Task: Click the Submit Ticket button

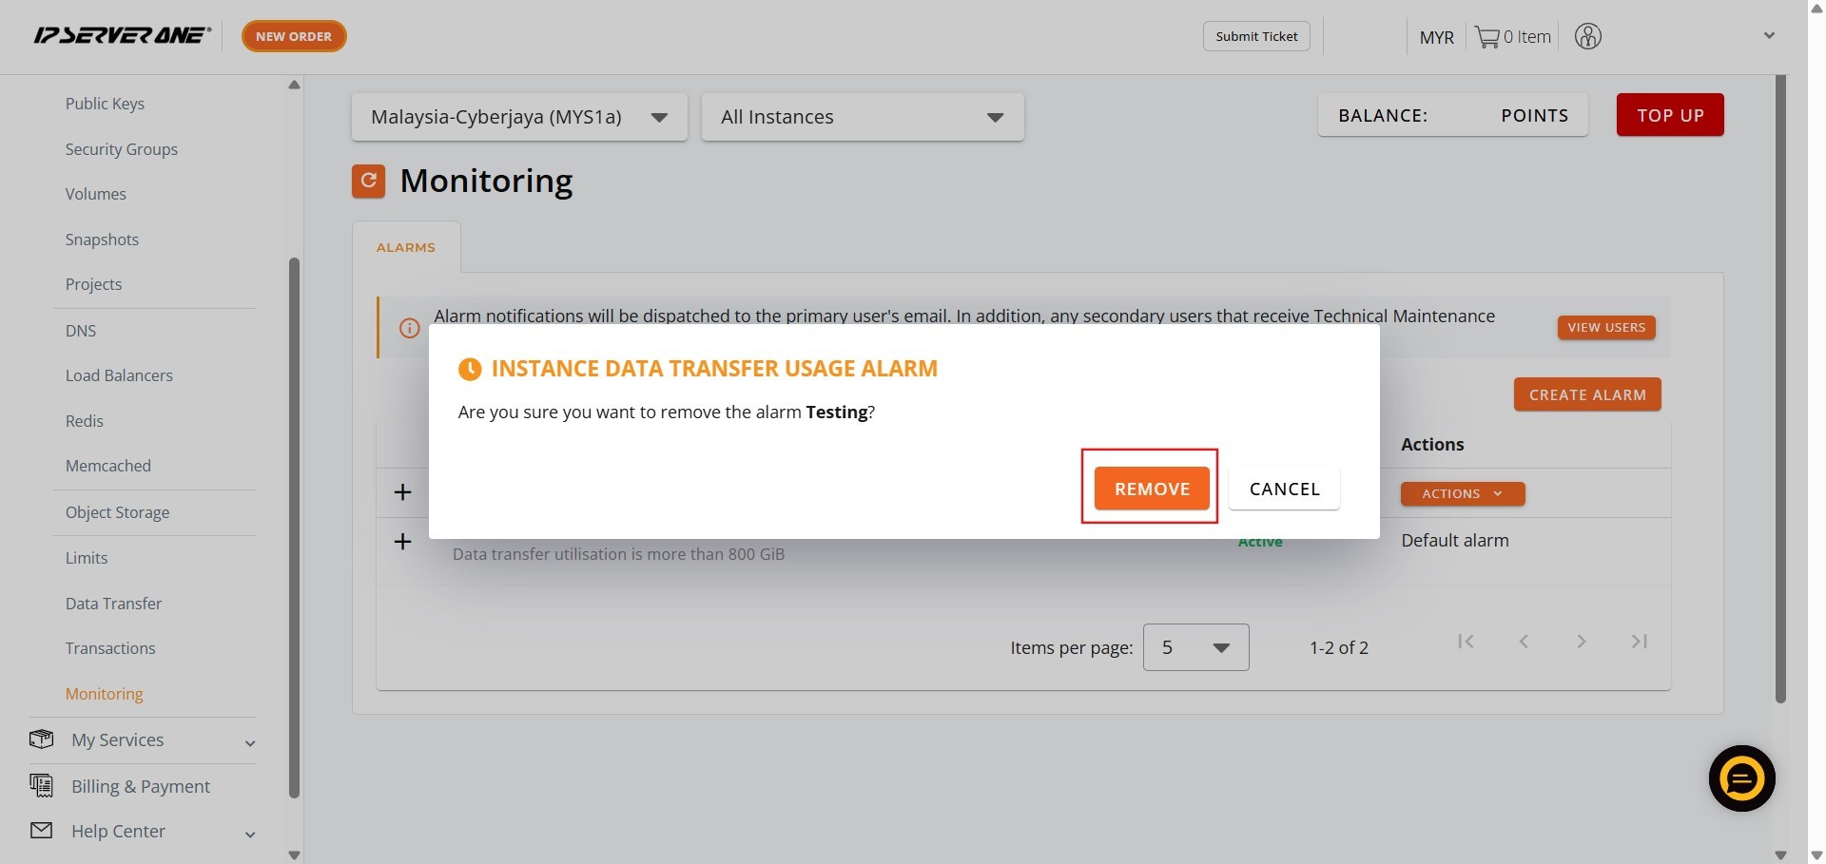Action: click(1256, 36)
